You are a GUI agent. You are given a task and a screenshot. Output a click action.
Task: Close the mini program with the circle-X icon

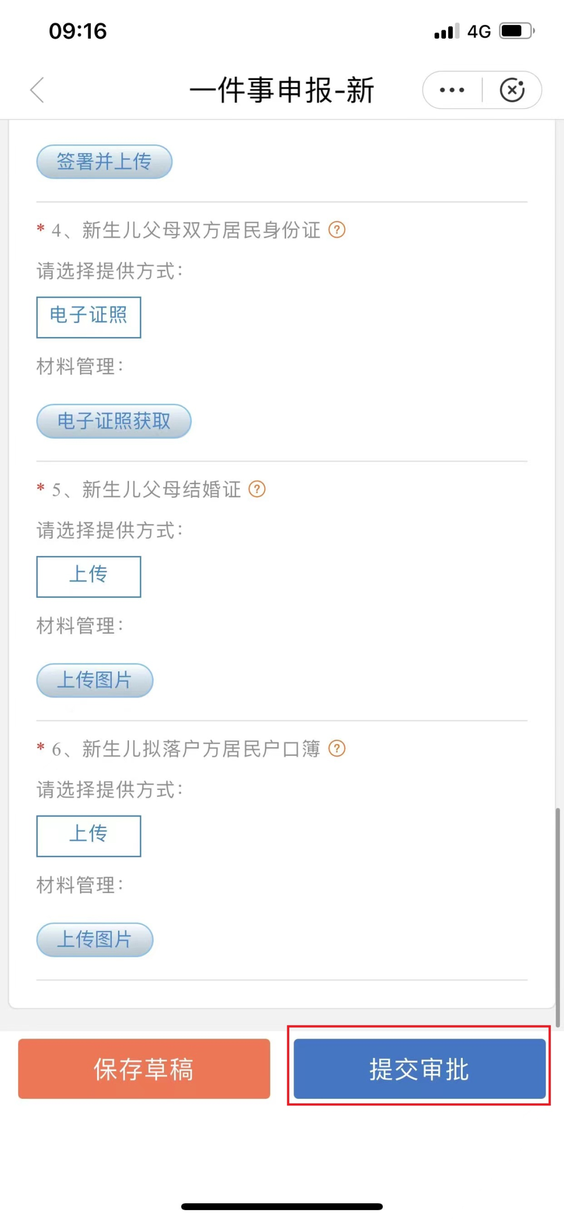(512, 90)
